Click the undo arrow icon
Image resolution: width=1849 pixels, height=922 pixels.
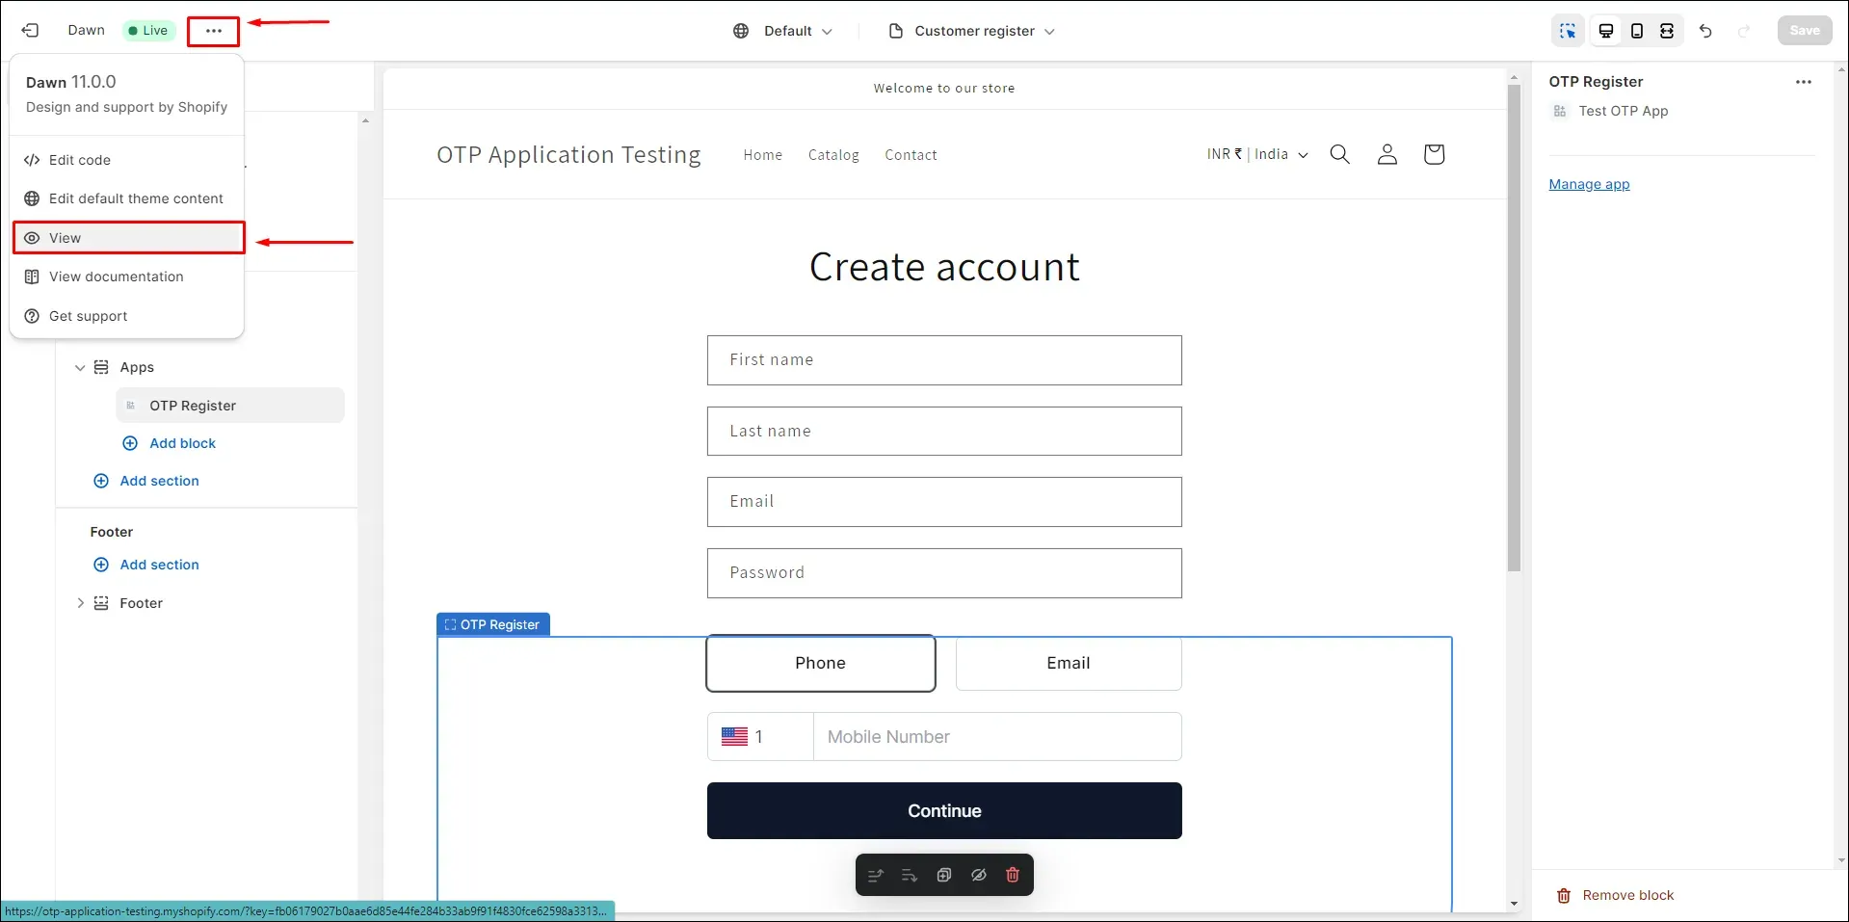[x=1705, y=31]
